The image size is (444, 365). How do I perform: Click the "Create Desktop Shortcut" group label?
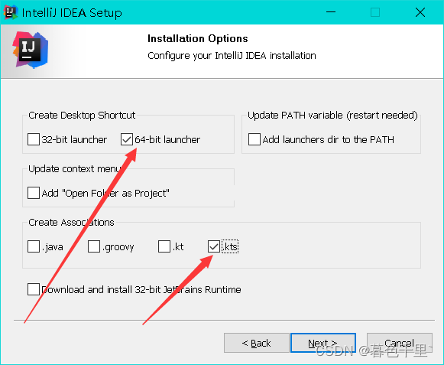82,115
